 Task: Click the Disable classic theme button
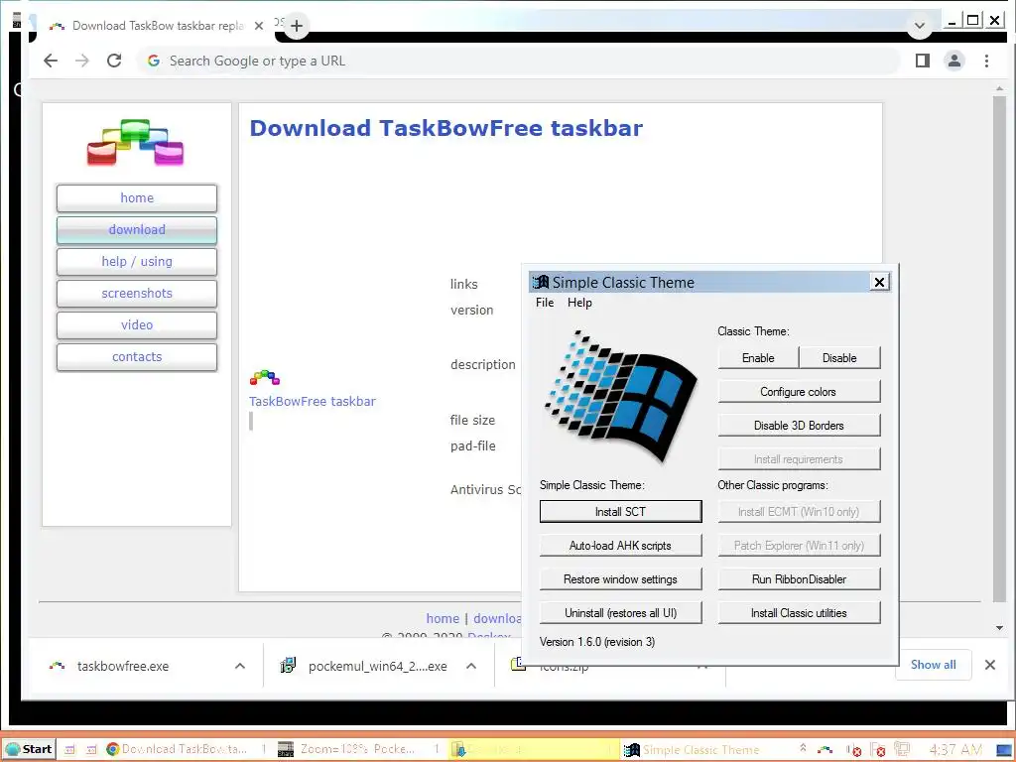tap(839, 358)
